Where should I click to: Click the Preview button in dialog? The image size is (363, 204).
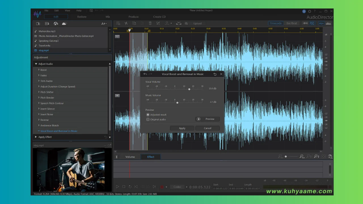[208, 119]
